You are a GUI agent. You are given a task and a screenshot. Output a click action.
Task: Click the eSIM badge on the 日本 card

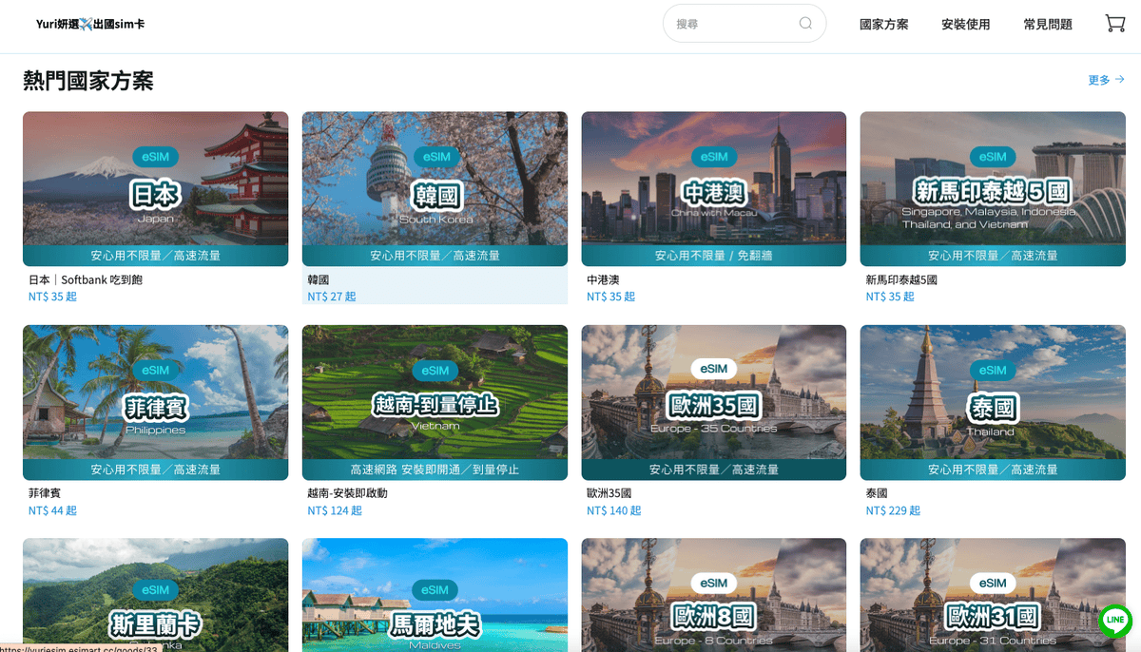click(x=155, y=157)
